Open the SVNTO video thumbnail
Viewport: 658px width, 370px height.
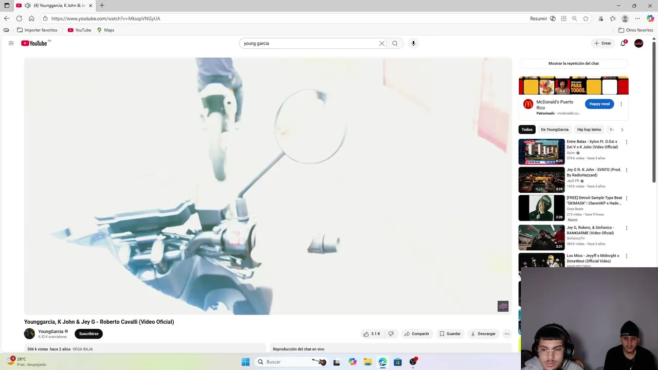tap(541, 180)
